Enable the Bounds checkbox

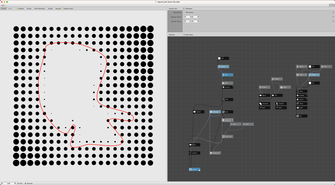click(x=54, y=9)
